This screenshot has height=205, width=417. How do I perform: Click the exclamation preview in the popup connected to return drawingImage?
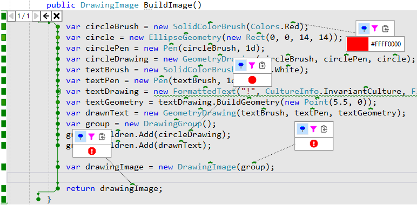click(92, 152)
